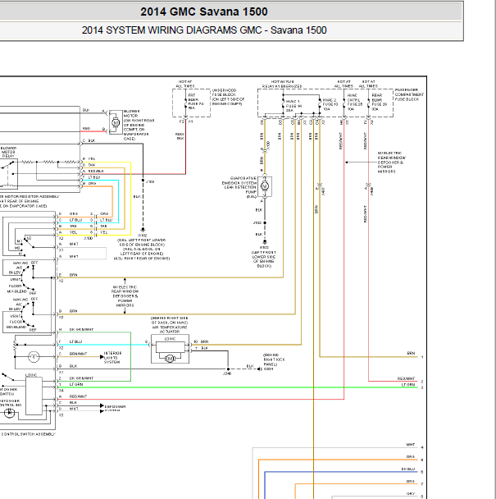The image size is (496, 499).
Task: Click 'HOT W/ RUN RELAY K1 ENERGIZED' heading
Action: [282, 84]
